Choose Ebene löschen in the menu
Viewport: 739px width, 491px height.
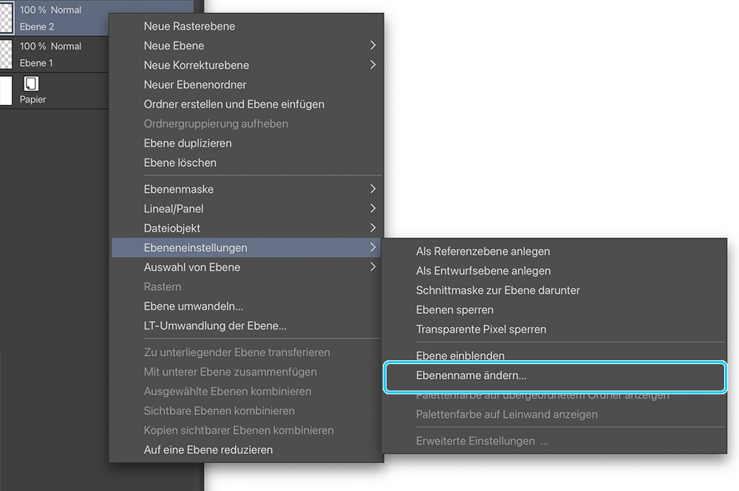[180, 162]
